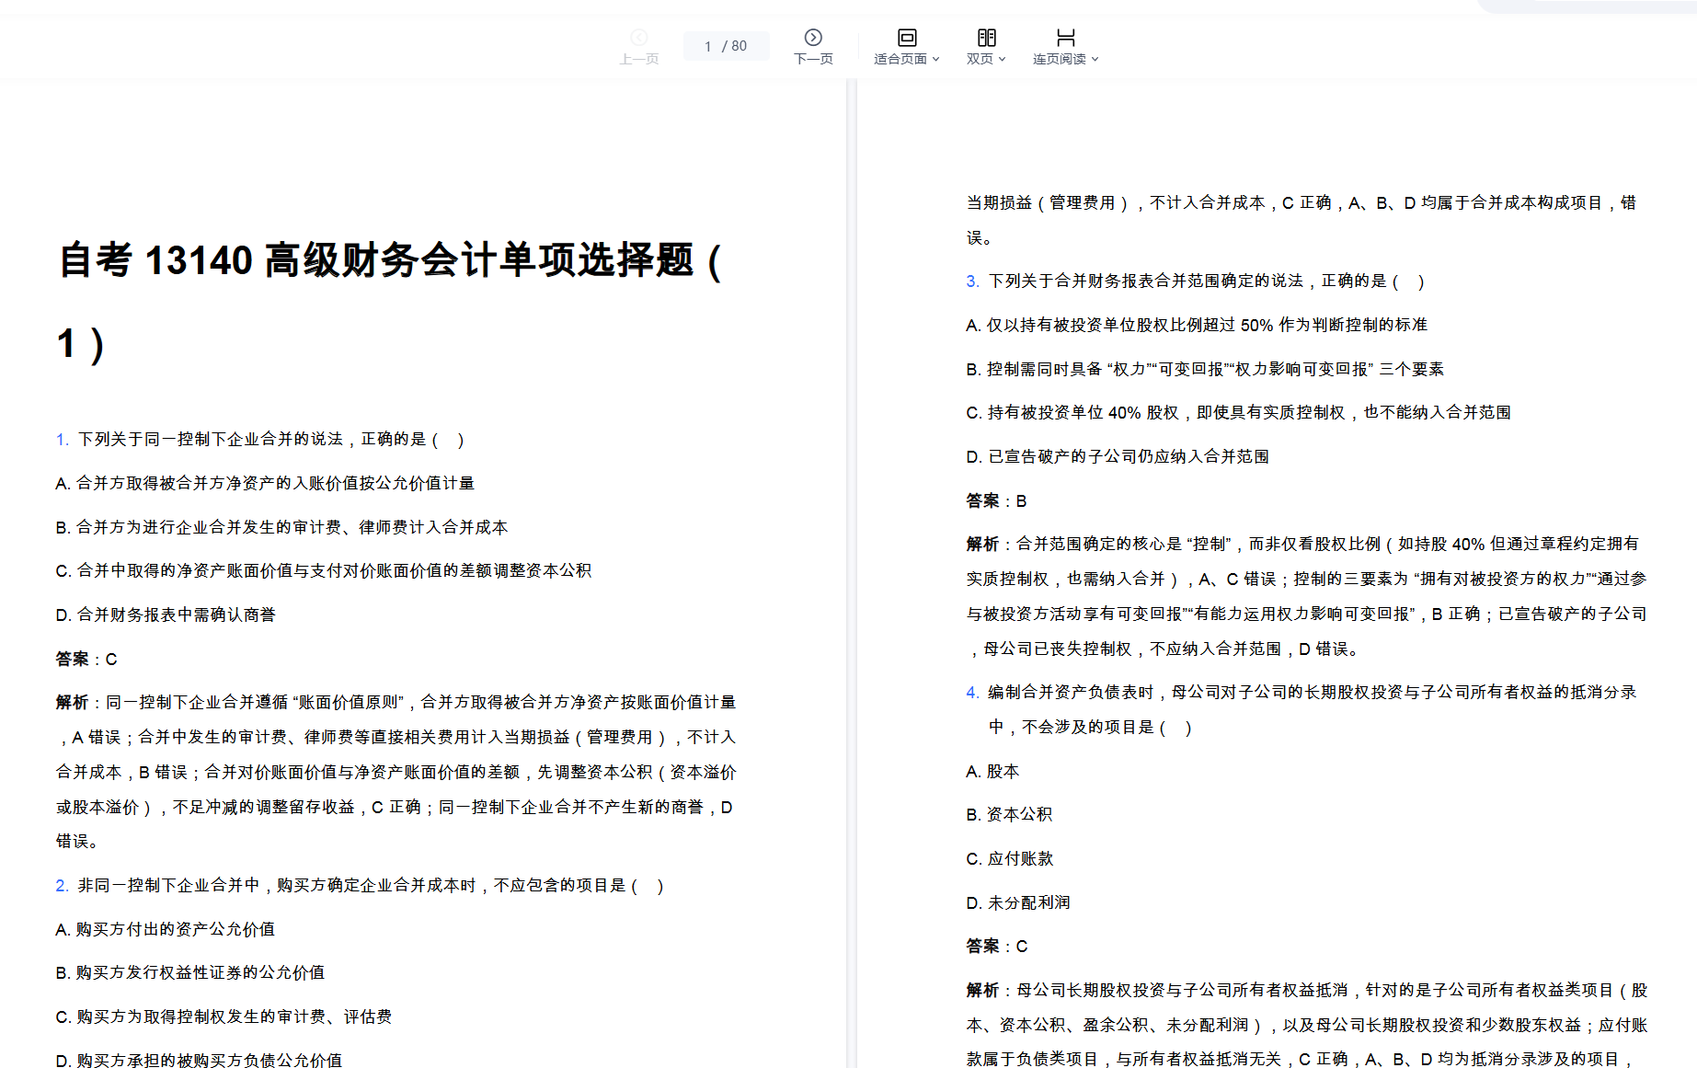Expand the 连页阅读 dropdown chevron
The image size is (1697, 1068).
click(1095, 60)
